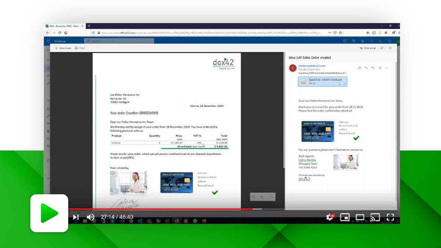
Task: Click the 27:14 / 46:40 time display
Action: click(117, 217)
